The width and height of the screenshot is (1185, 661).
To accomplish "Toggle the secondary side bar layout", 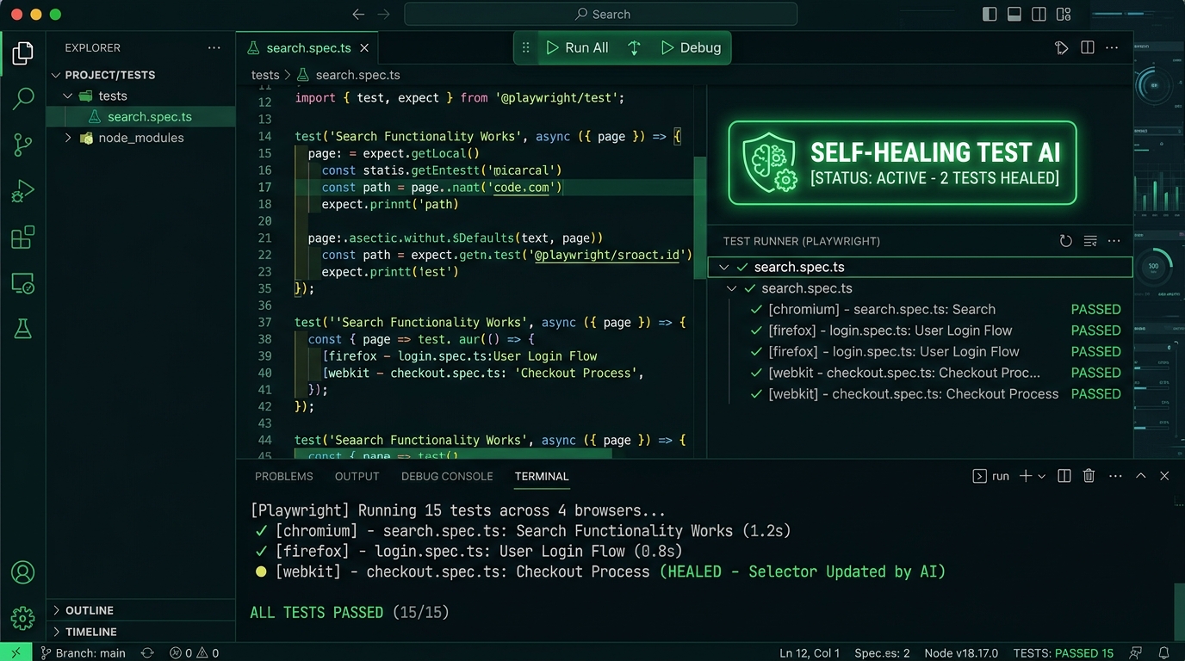I will click(x=1039, y=15).
